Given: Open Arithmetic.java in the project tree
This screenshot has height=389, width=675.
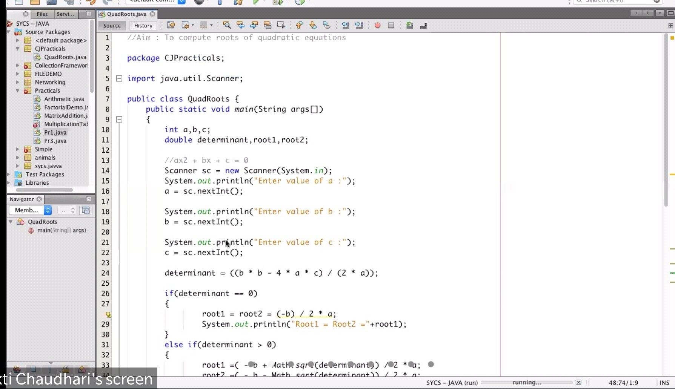Looking at the screenshot, I should click(x=64, y=99).
